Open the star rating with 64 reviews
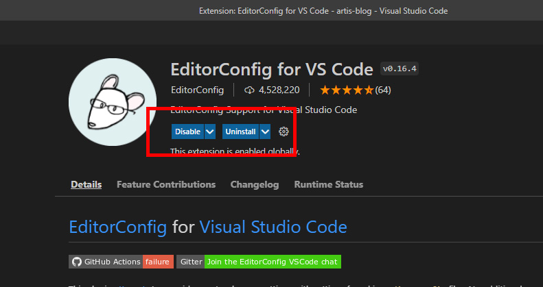Screen dimensions: 543x287 point(356,90)
